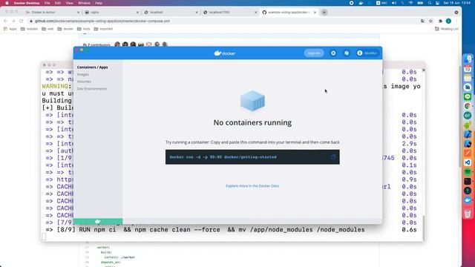Open Spotify from the Dock
The image size is (475, 267).
pos(468,171)
